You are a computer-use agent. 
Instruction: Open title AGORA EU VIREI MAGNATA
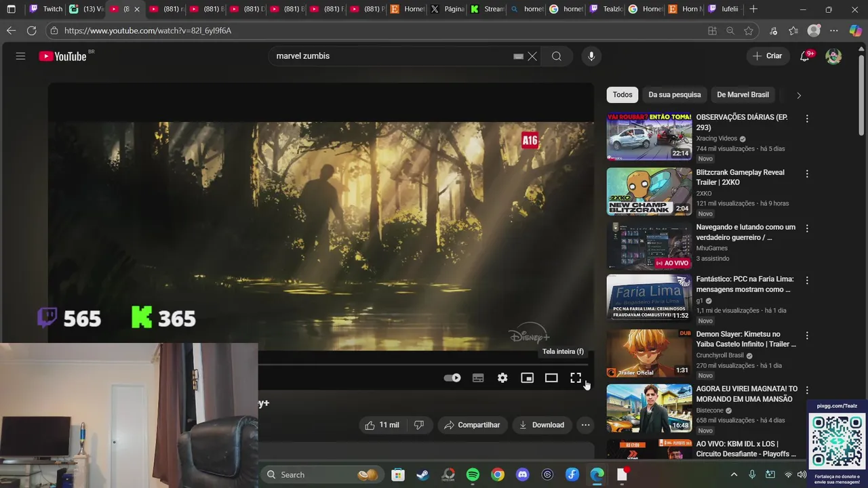[747, 394]
